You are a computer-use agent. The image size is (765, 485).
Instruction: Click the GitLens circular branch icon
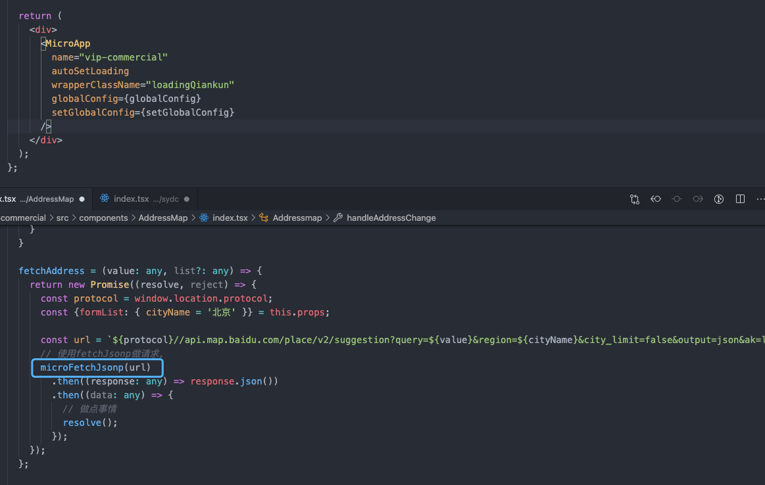pos(719,199)
